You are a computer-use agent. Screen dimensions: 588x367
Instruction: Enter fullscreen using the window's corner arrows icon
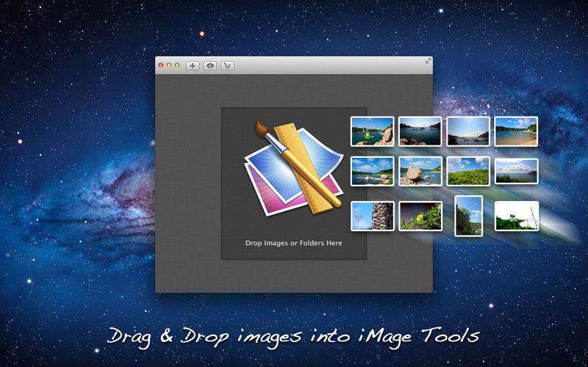point(428,62)
